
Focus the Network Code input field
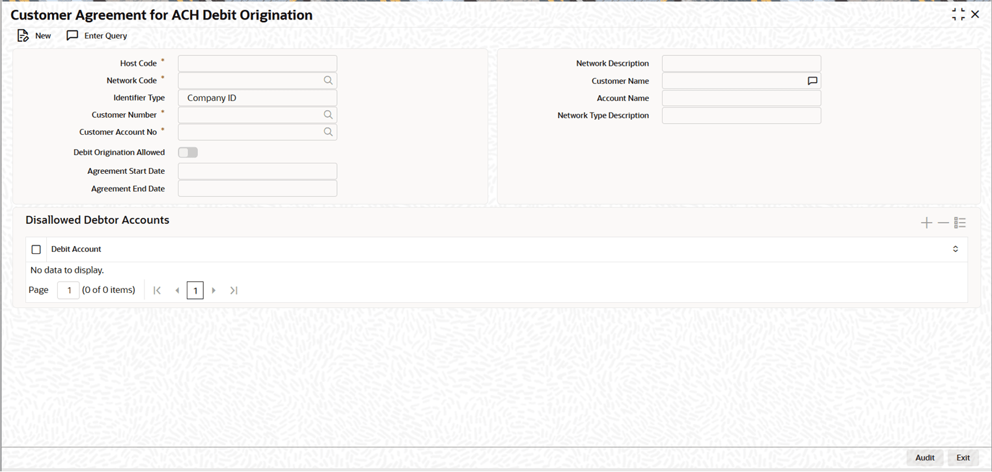coord(258,81)
